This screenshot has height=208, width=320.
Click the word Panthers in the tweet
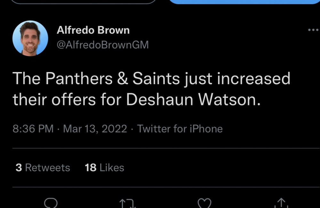(x=79, y=79)
